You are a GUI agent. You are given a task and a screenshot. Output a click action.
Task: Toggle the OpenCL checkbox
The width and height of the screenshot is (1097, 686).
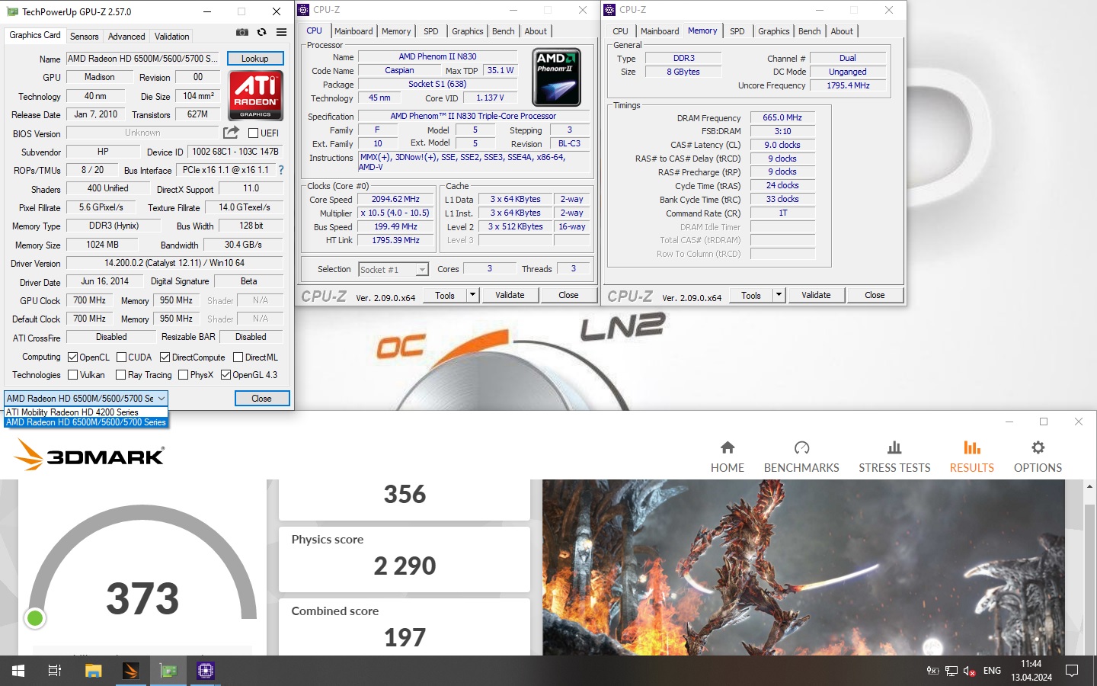(73, 357)
